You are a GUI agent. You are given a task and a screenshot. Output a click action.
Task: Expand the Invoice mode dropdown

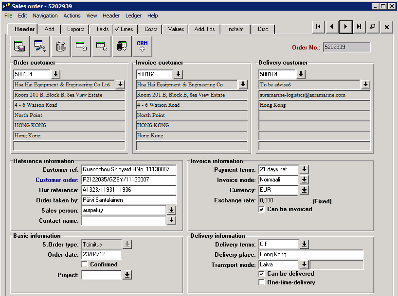pos(304,180)
